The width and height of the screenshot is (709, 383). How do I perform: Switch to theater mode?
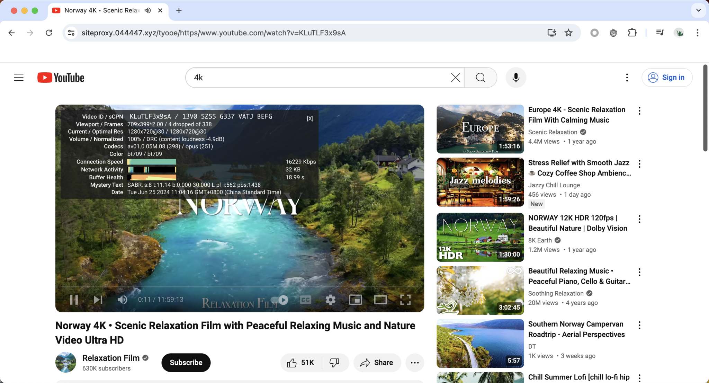pyautogui.click(x=380, y=300)
